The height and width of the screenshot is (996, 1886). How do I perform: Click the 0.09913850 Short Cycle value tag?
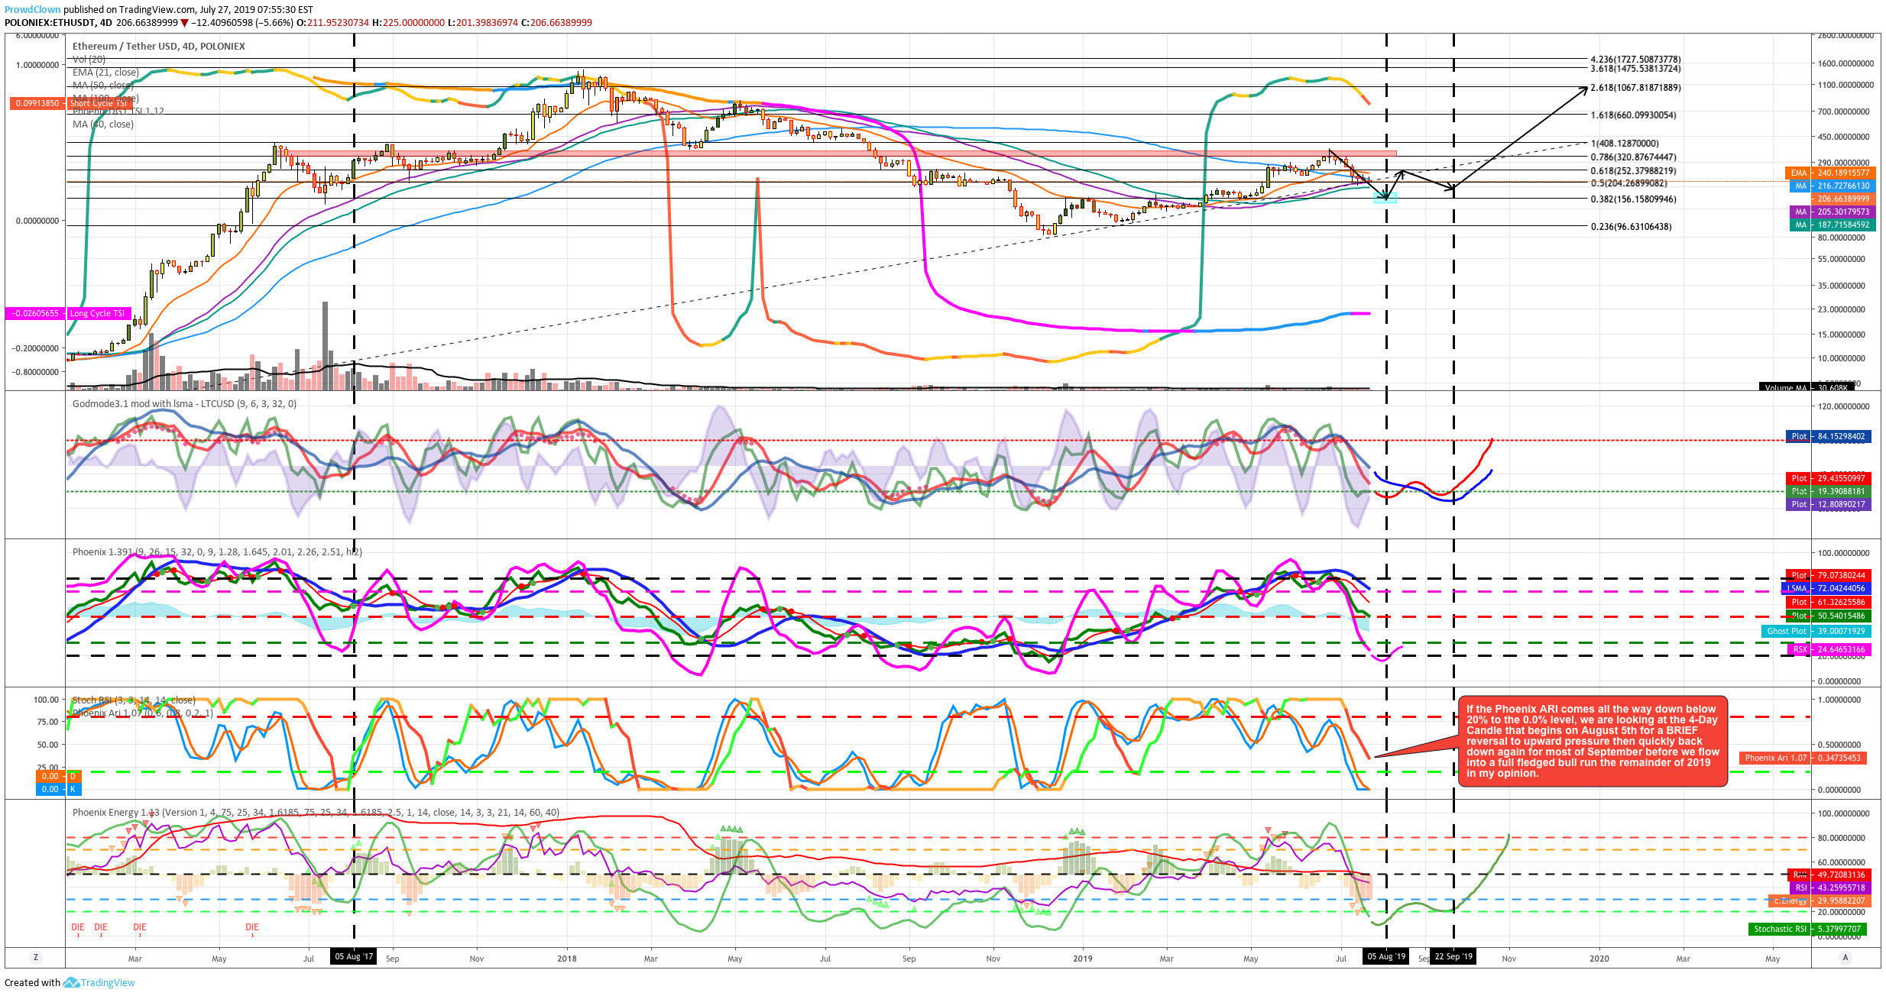[x=35, y=103]
